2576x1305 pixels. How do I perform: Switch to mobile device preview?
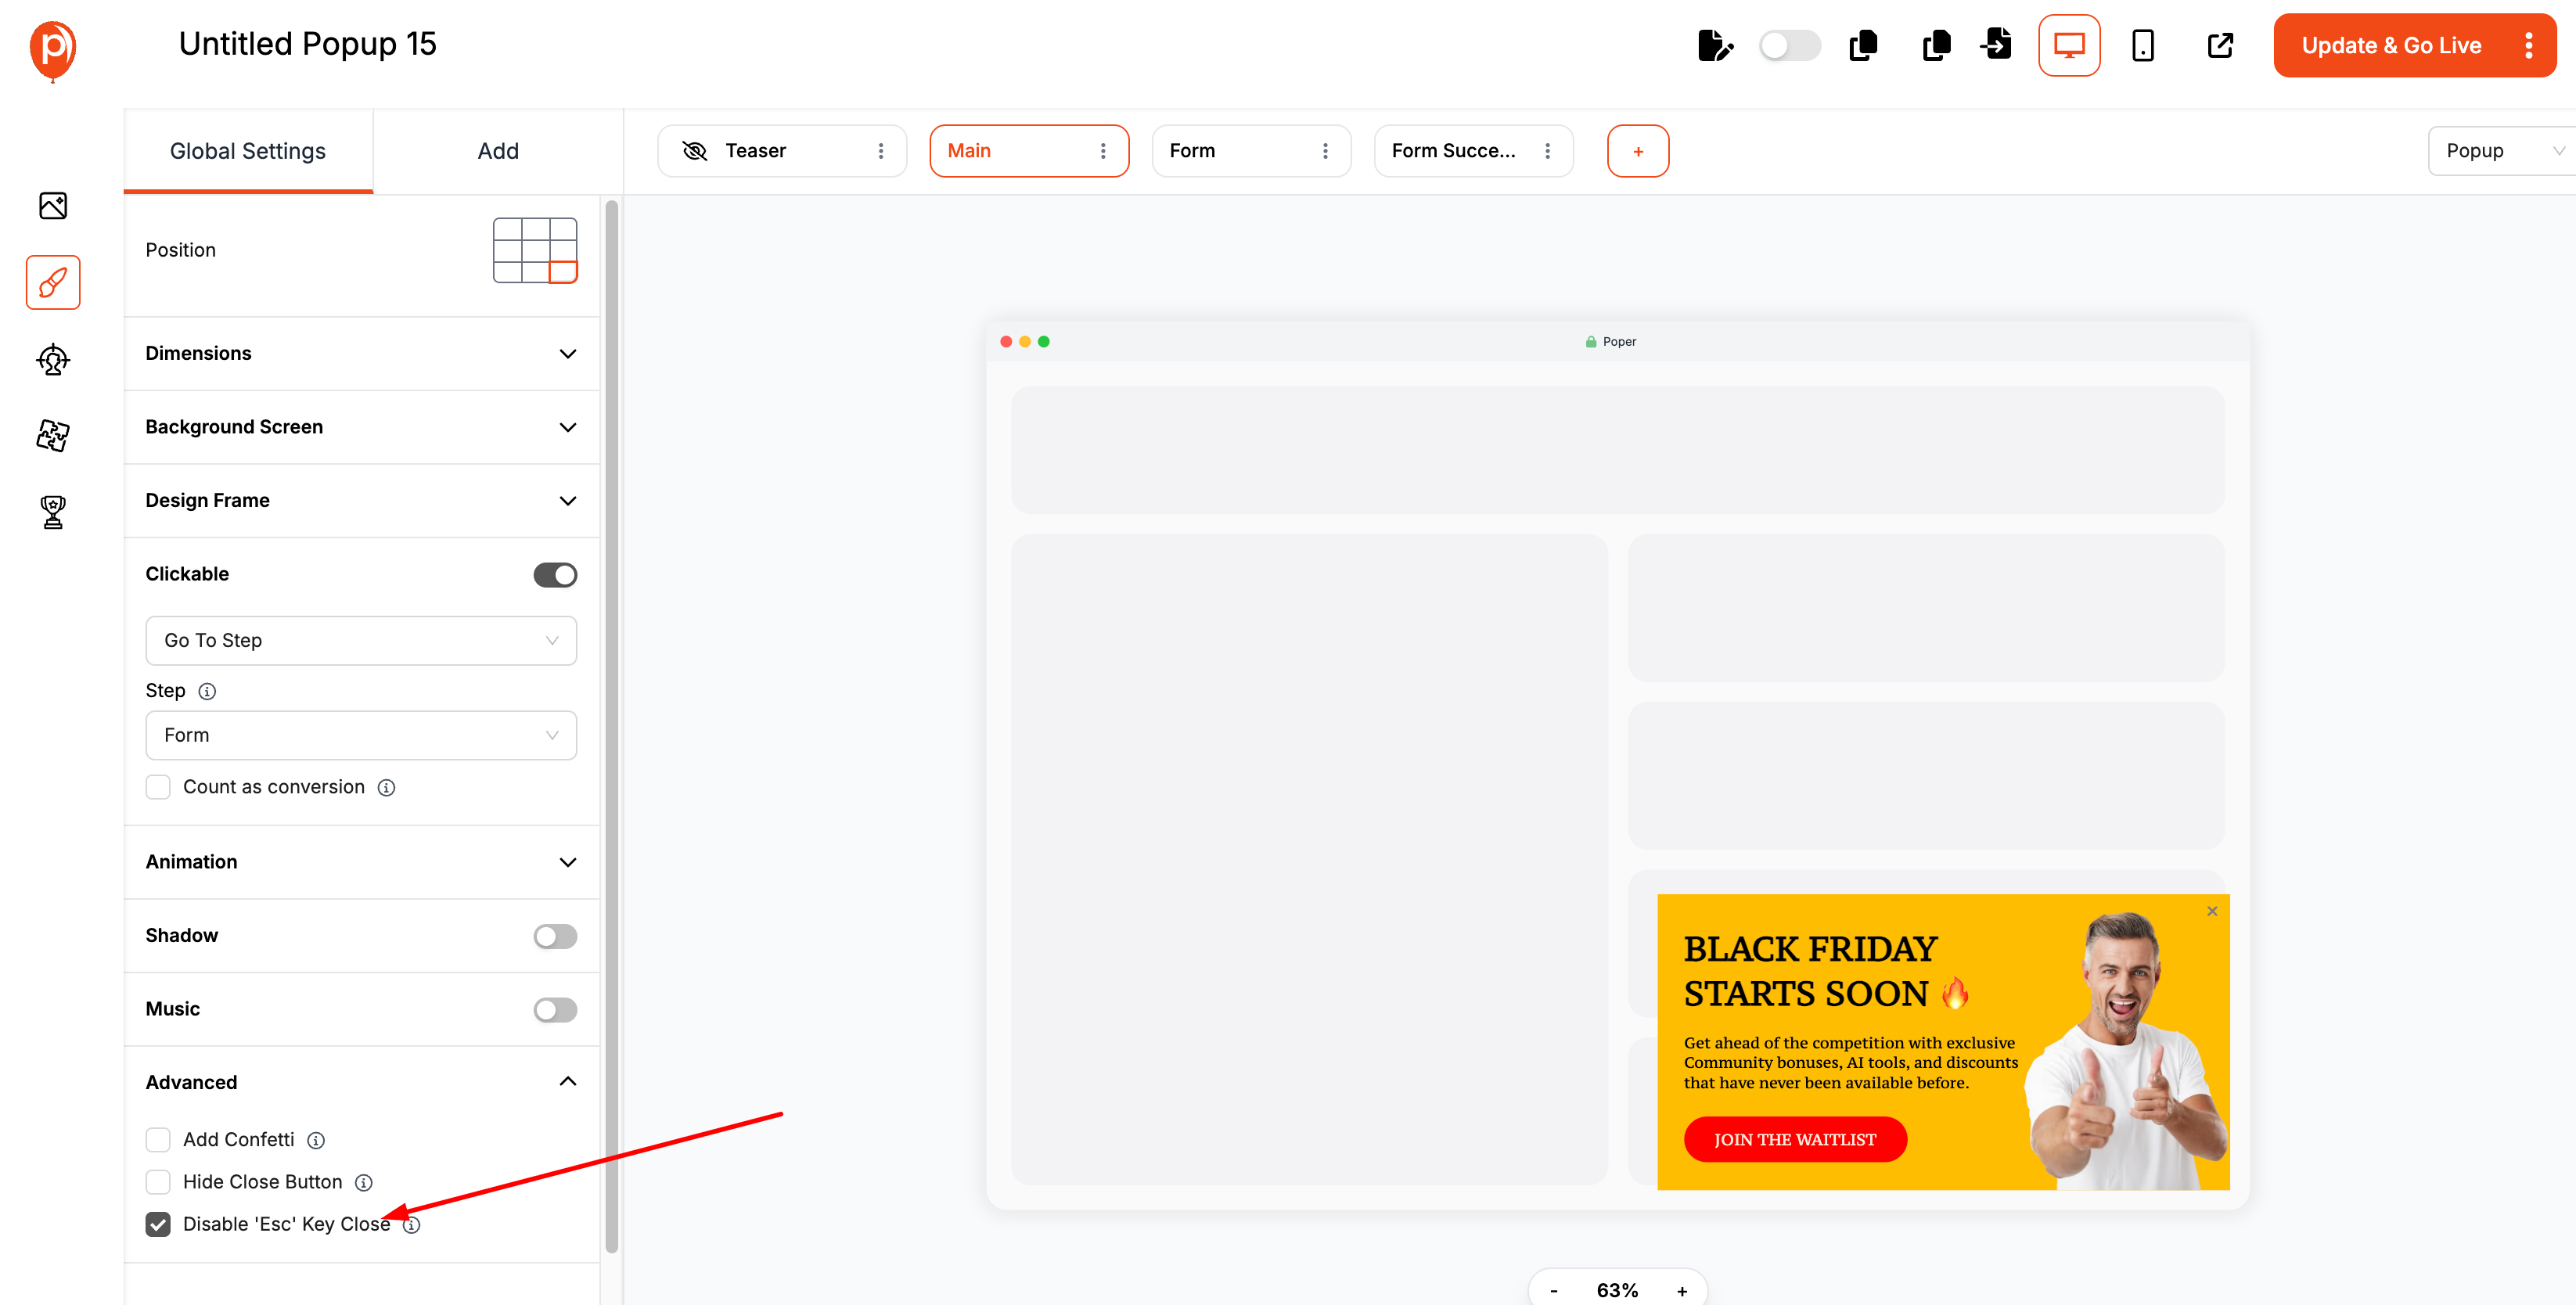click(2142, 46)
